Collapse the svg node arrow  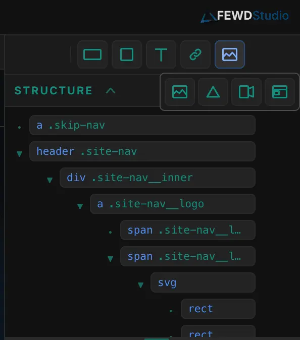[141, 285]
